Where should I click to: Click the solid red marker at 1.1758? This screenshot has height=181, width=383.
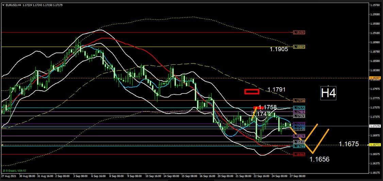(x=256, y=108)
